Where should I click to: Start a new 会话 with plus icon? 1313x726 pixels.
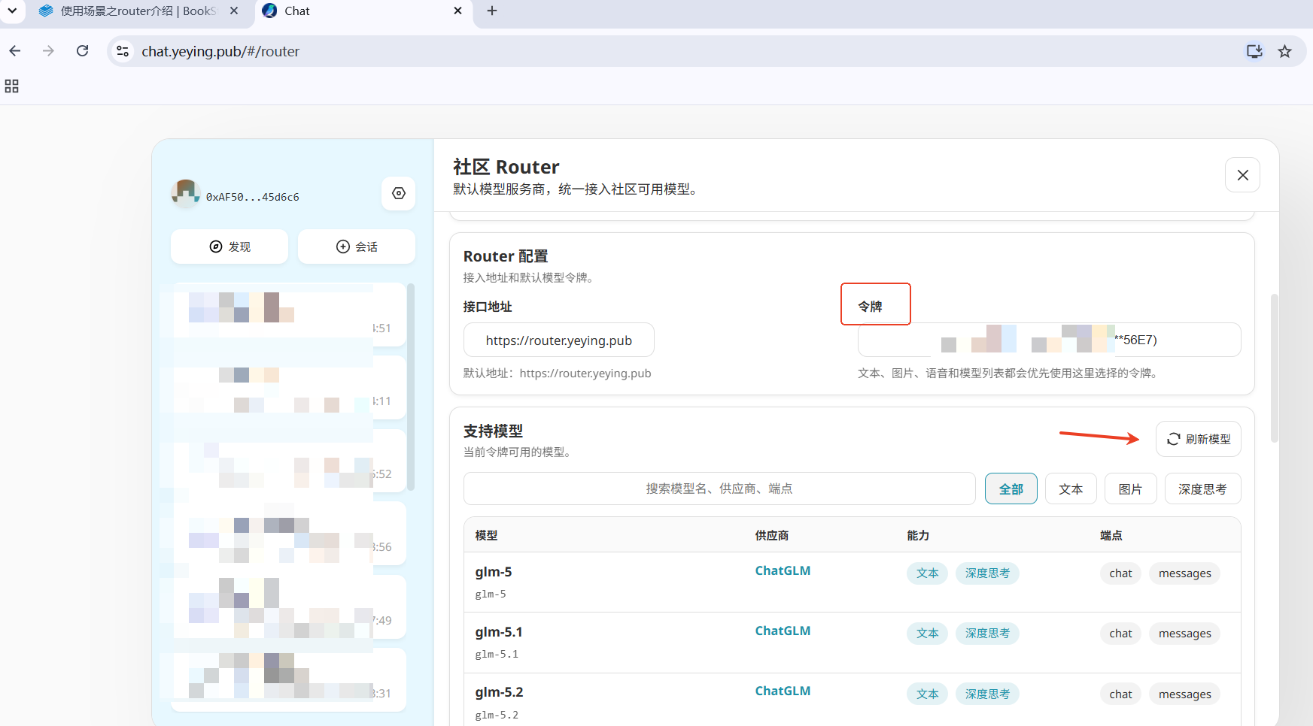coord(357,247)
